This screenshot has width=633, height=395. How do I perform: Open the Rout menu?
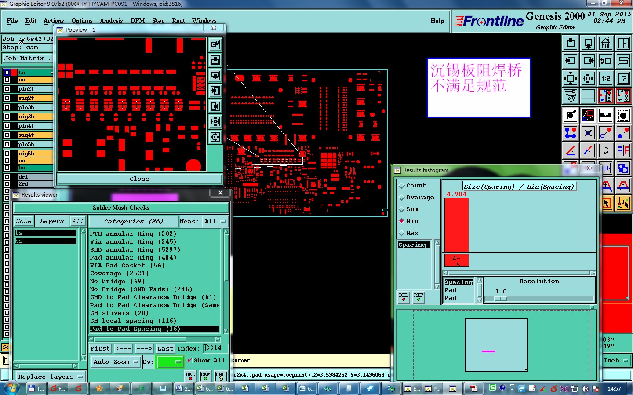click(178, 21)
